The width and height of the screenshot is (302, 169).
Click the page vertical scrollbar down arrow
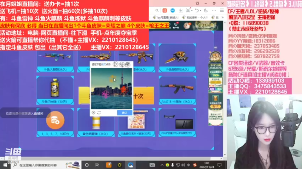point(225,155)
